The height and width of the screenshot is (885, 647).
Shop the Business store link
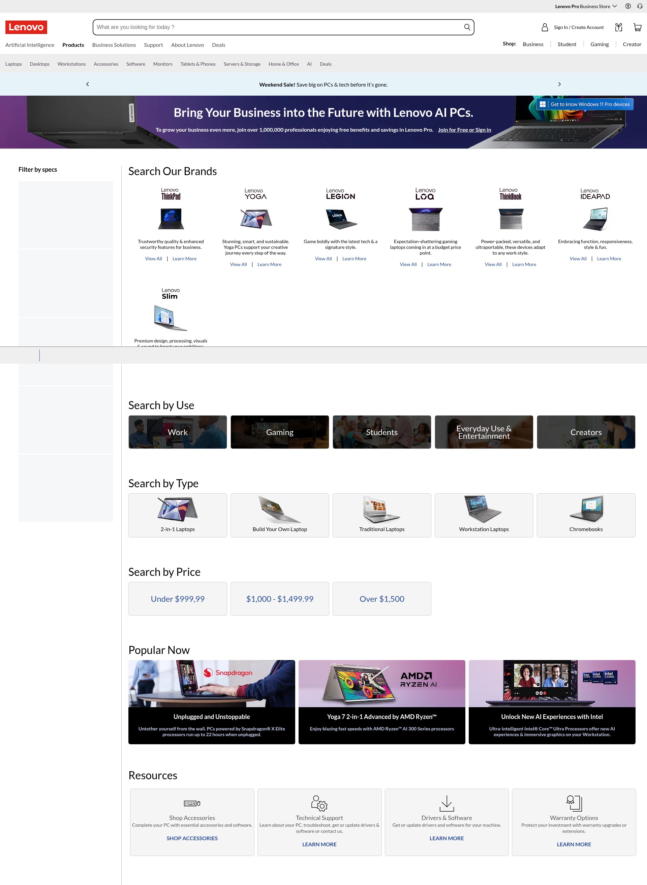coord(533,44)
